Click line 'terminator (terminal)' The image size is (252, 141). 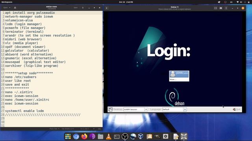[24, 32]
